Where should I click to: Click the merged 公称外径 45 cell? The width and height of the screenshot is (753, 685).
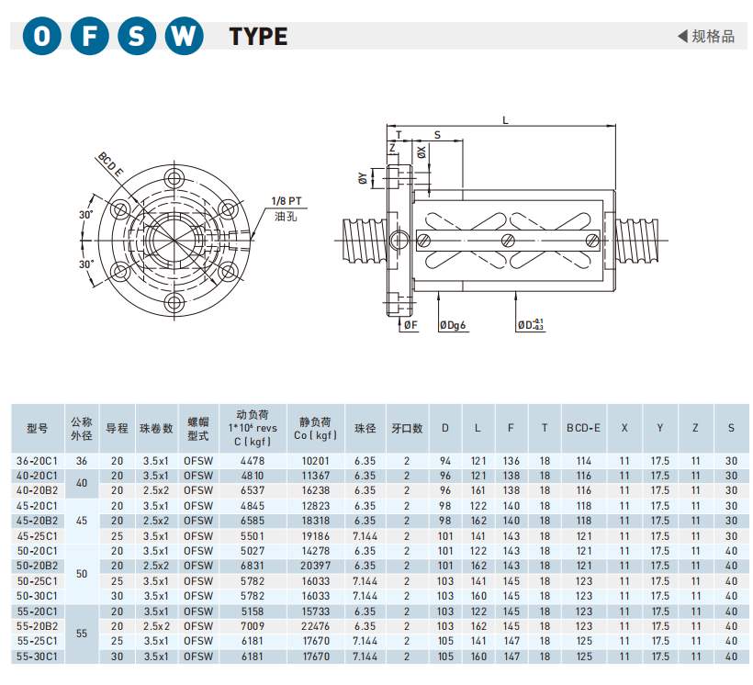pyautogui.click(x=81, y=521)
